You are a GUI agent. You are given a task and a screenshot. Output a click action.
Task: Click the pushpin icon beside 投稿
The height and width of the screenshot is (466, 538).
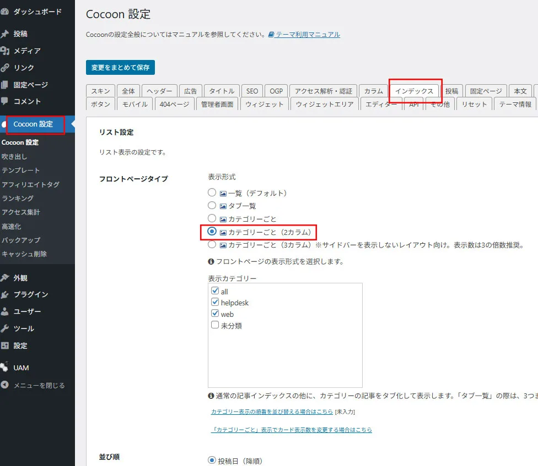(5, 34)
